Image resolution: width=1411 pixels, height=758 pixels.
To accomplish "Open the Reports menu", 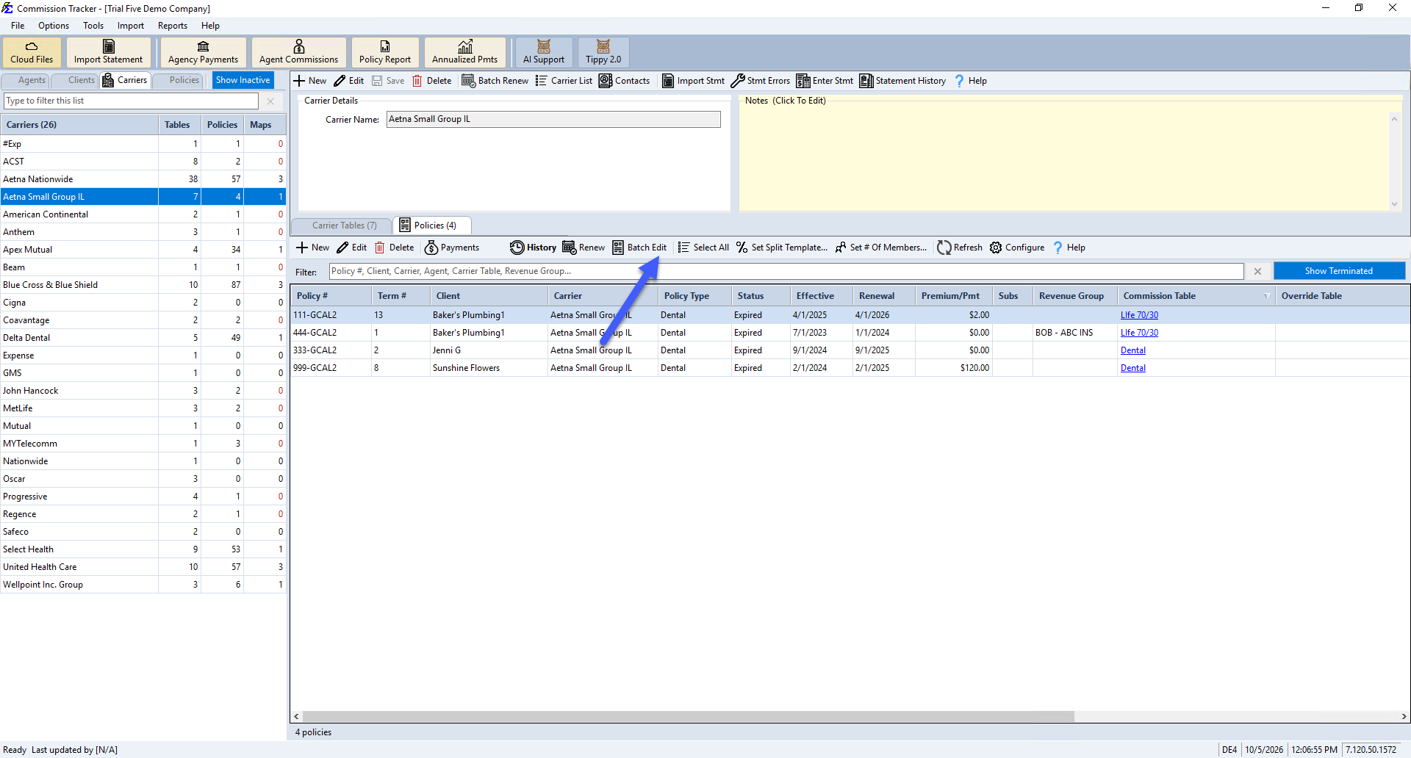I will pyautogui.click(x=173, y=26).
